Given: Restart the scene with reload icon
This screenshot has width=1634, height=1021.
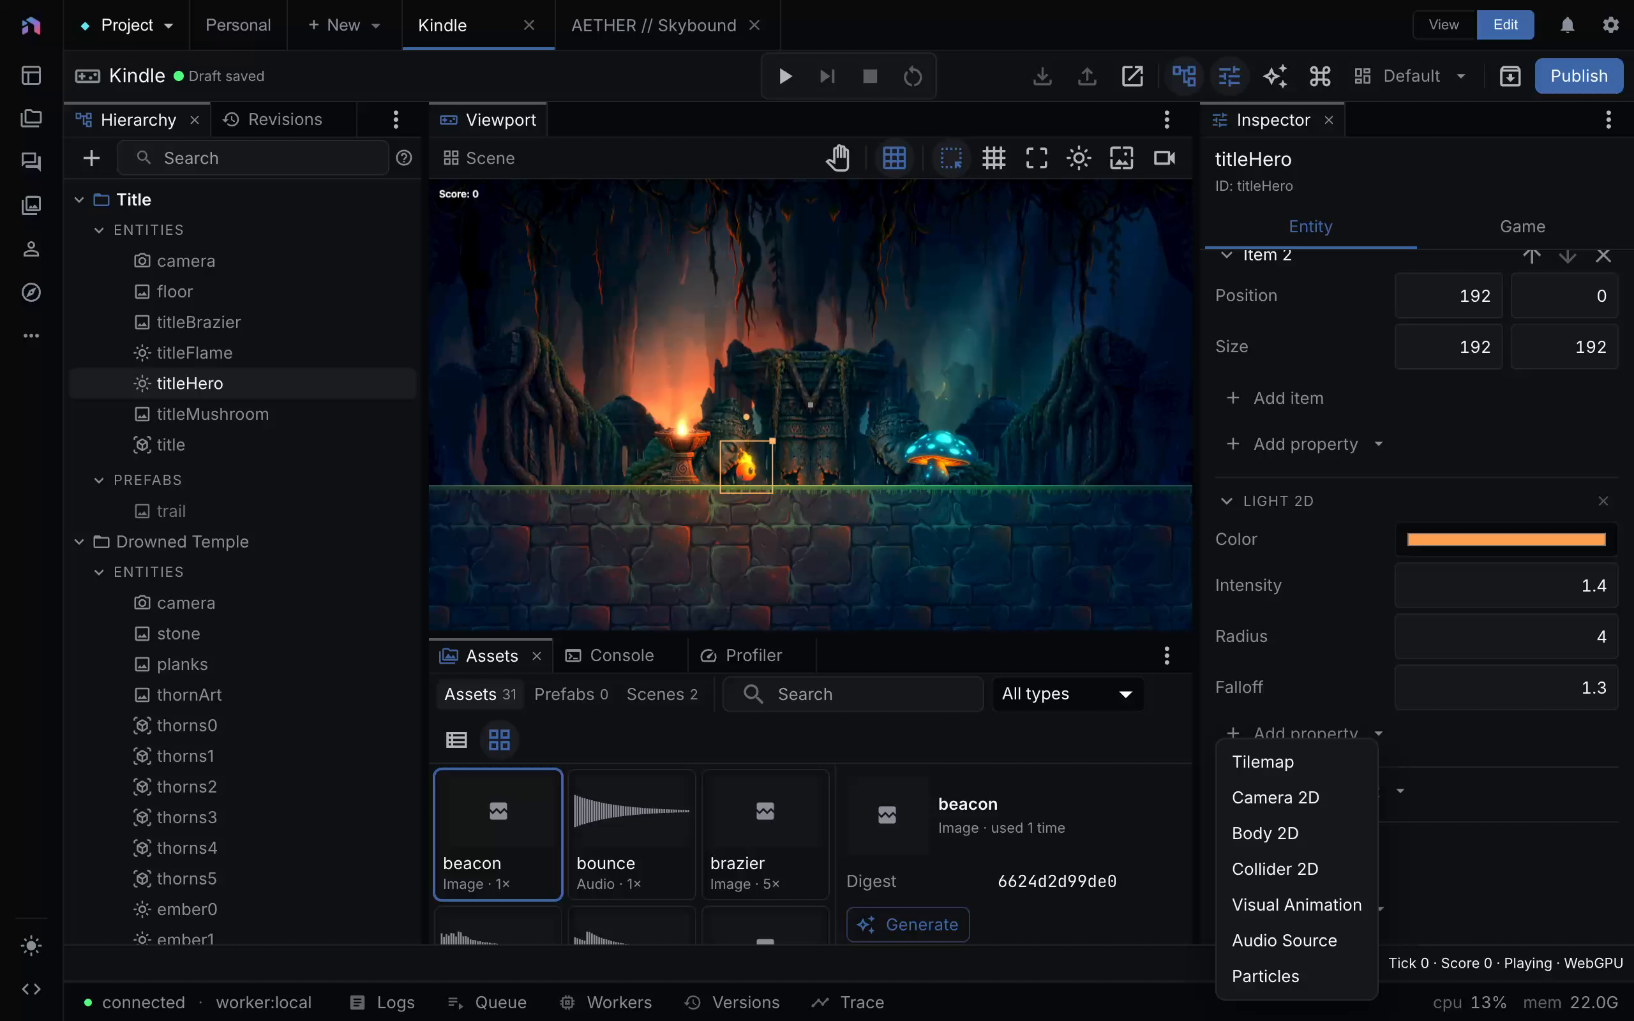Looking at the screenshot, I should (x=912, y=76).
